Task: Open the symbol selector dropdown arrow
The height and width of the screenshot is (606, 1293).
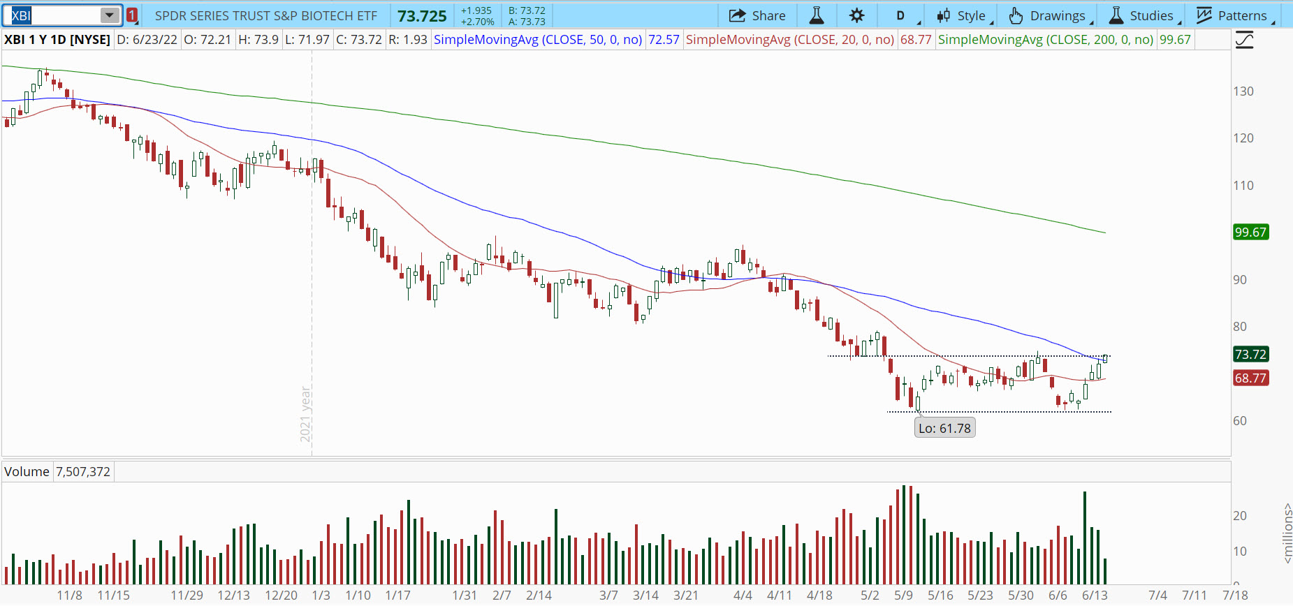Action: [110, 15]
